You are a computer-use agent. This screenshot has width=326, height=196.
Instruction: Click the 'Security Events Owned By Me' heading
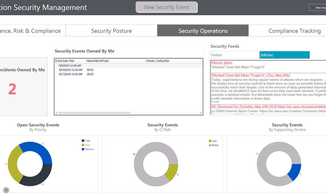[84, 51]
